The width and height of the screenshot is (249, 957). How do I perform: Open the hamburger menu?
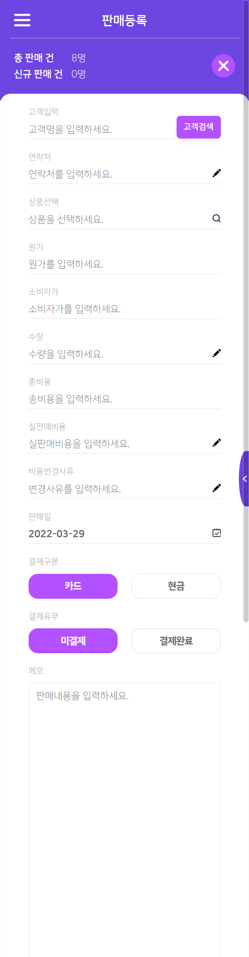click(x=22, y=20)
